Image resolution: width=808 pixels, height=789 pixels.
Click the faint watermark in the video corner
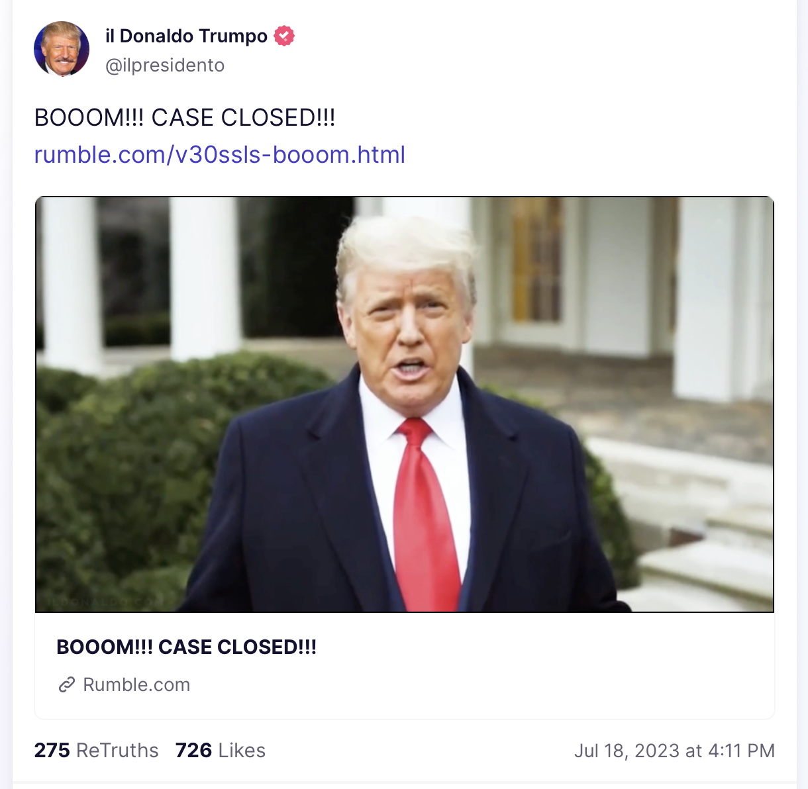(106, 602)
